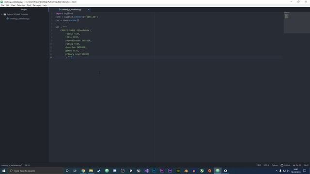
Task: Click the microphone tray icon
Action: pos(280,171)
